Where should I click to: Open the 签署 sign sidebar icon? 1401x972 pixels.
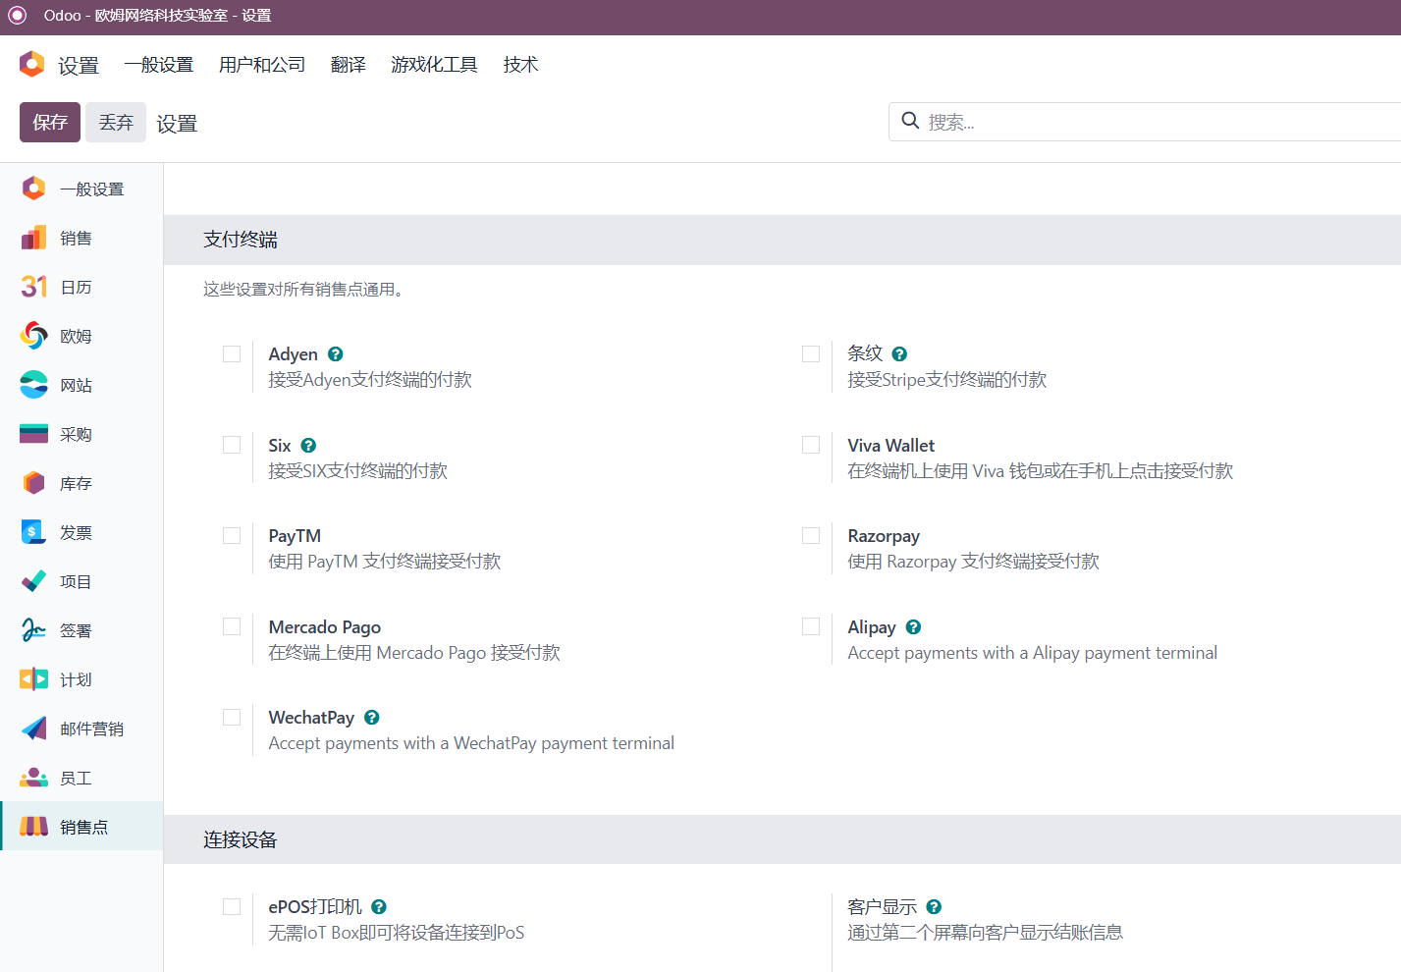(33, 630)
